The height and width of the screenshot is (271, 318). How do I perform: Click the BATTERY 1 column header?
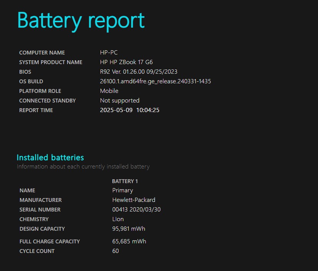(x=125, y=181)
